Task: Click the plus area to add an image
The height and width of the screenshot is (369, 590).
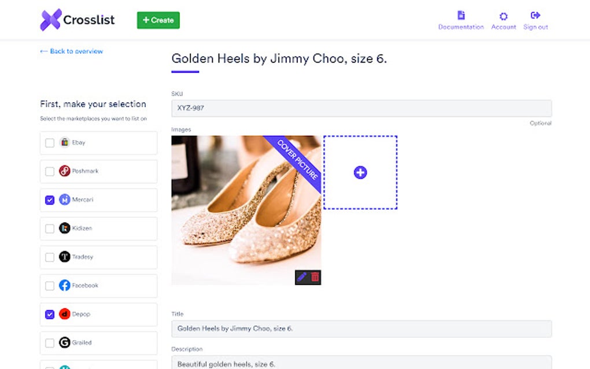Action: tap(360, 172)
